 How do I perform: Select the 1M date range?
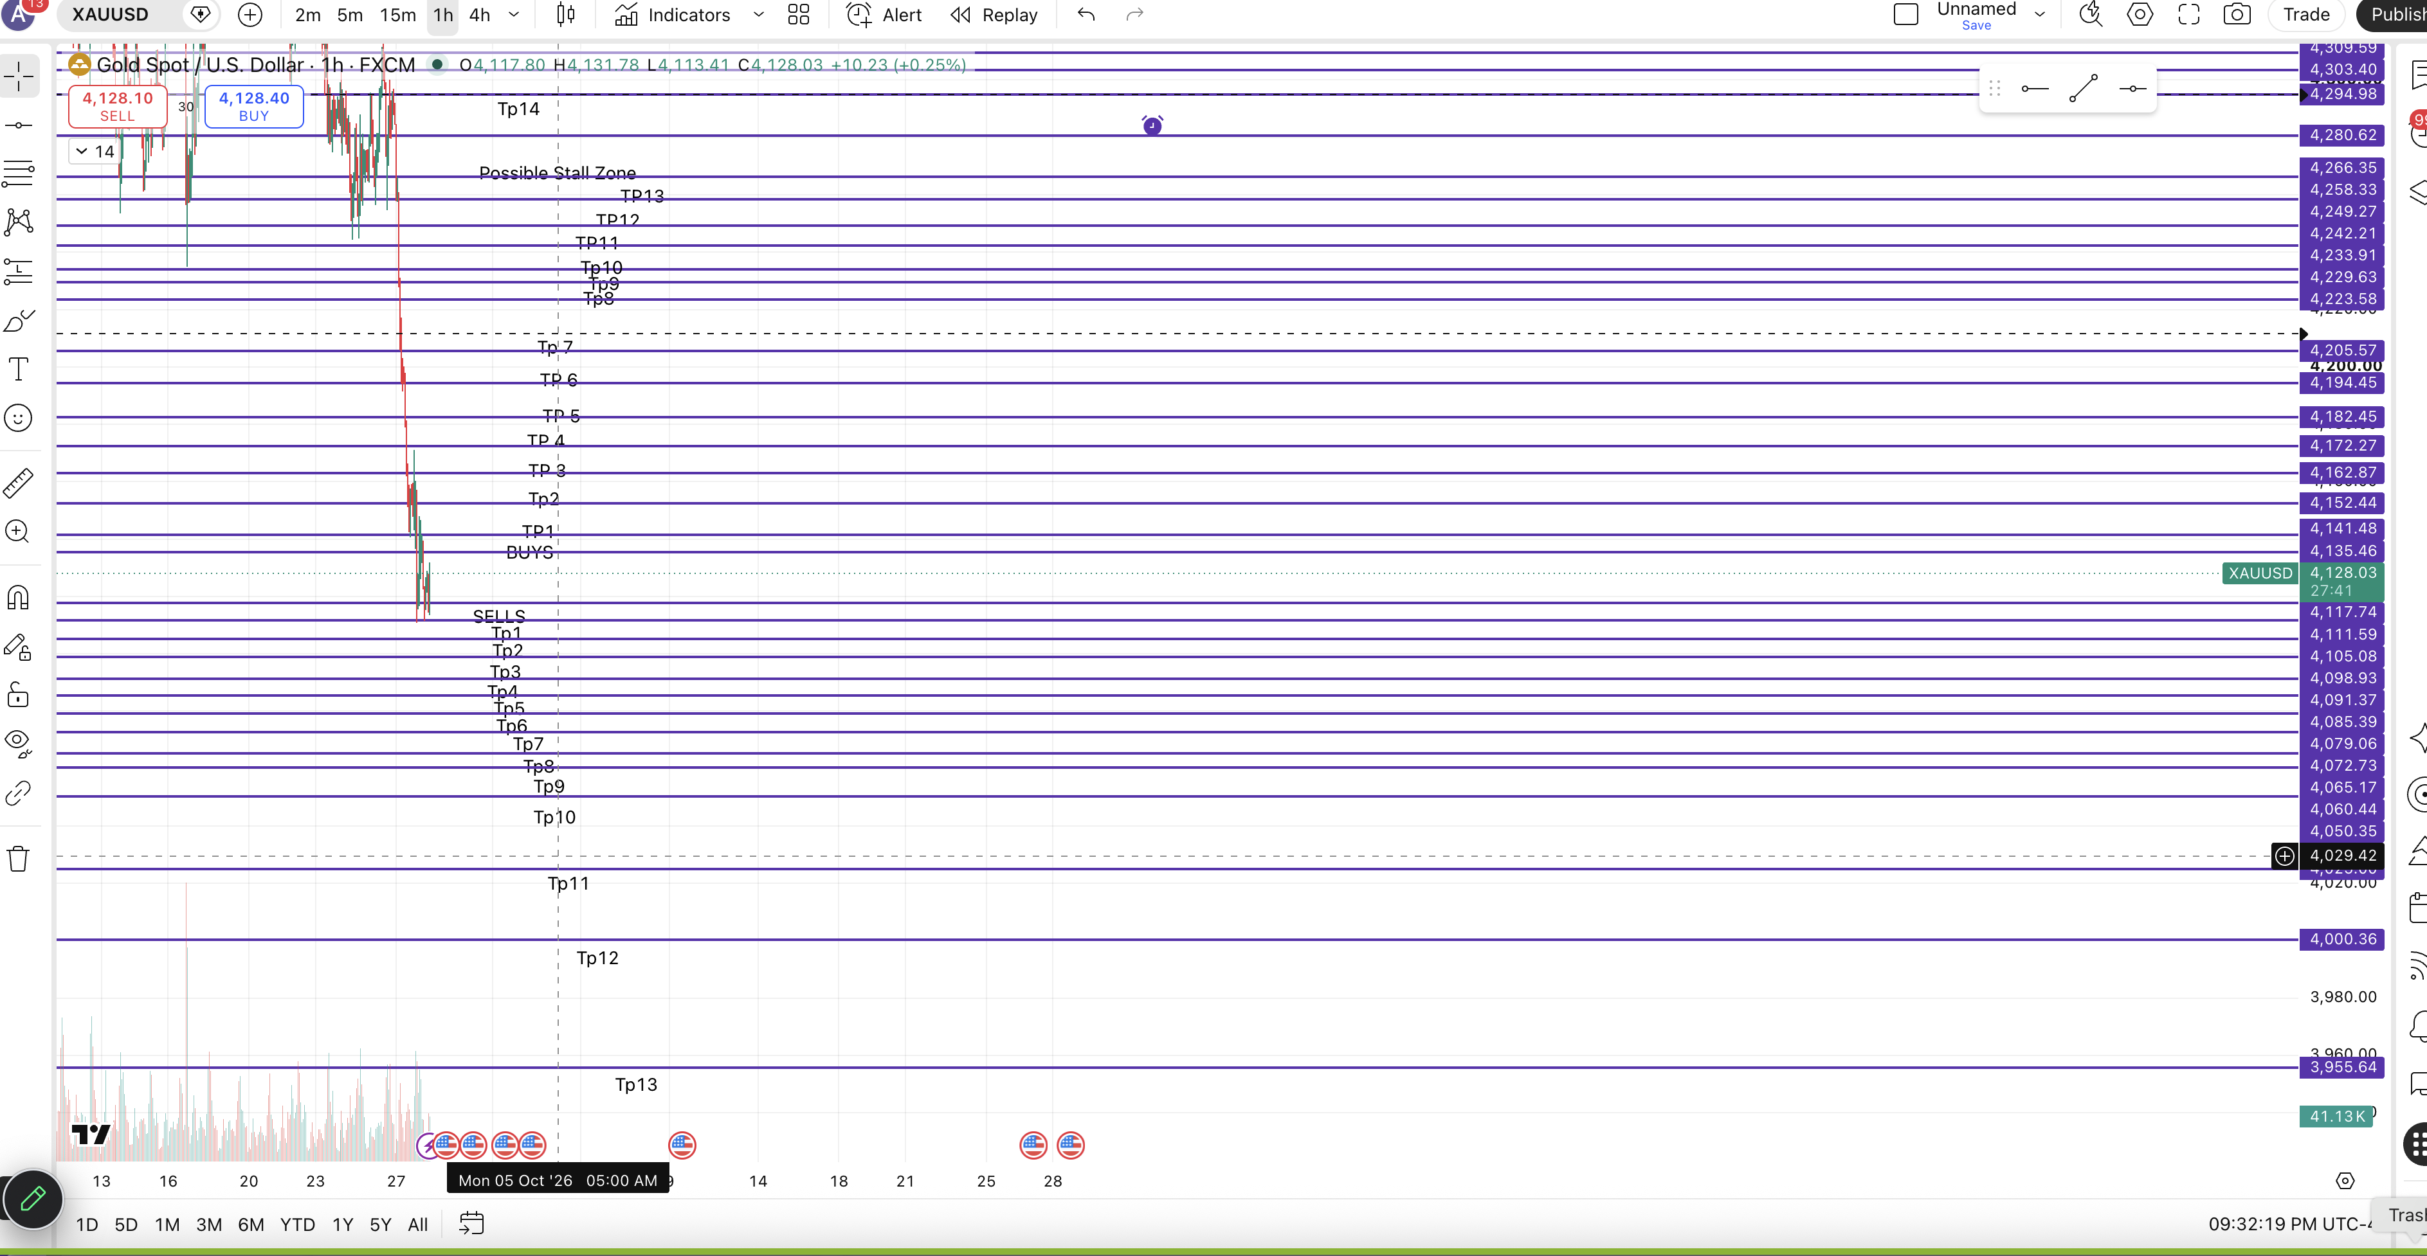point(167,1224)
